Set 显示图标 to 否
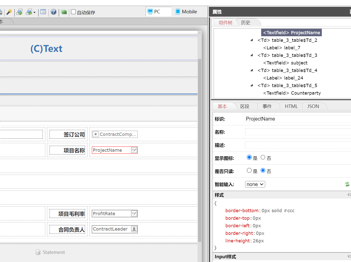351x262 pixels. pos(263,157)
